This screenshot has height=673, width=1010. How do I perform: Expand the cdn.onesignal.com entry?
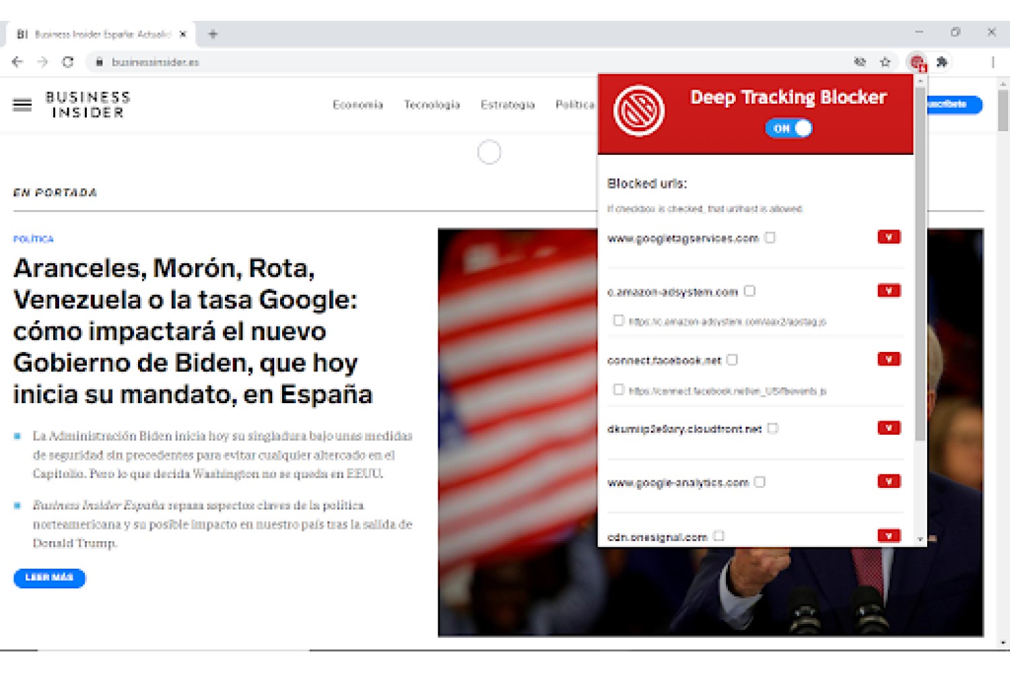tap(889, 536)
